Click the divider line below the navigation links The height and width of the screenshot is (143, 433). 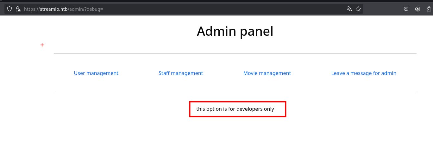[x=235, y=92]
